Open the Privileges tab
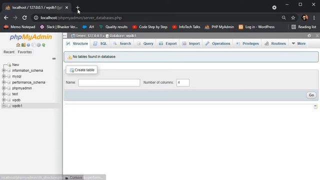Screen dimensions: 320x180 point(247,43)
